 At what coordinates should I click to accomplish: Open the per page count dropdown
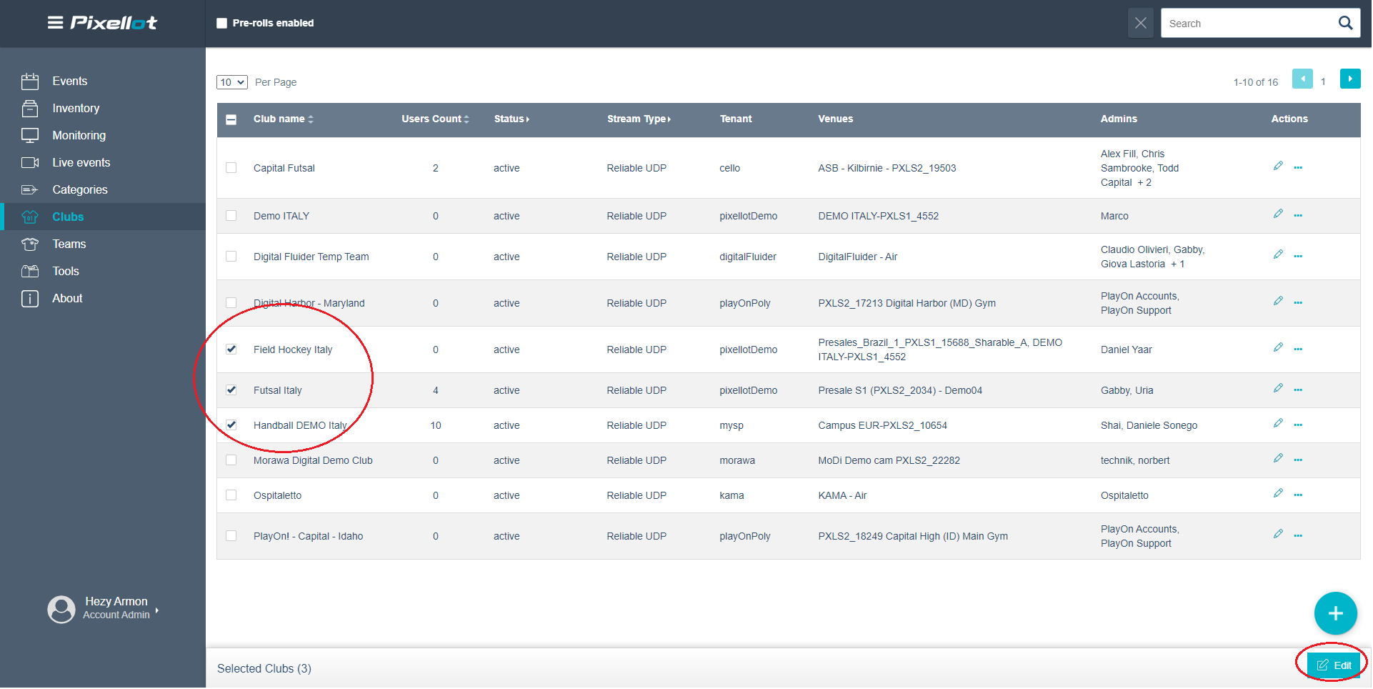pos(232,82)
